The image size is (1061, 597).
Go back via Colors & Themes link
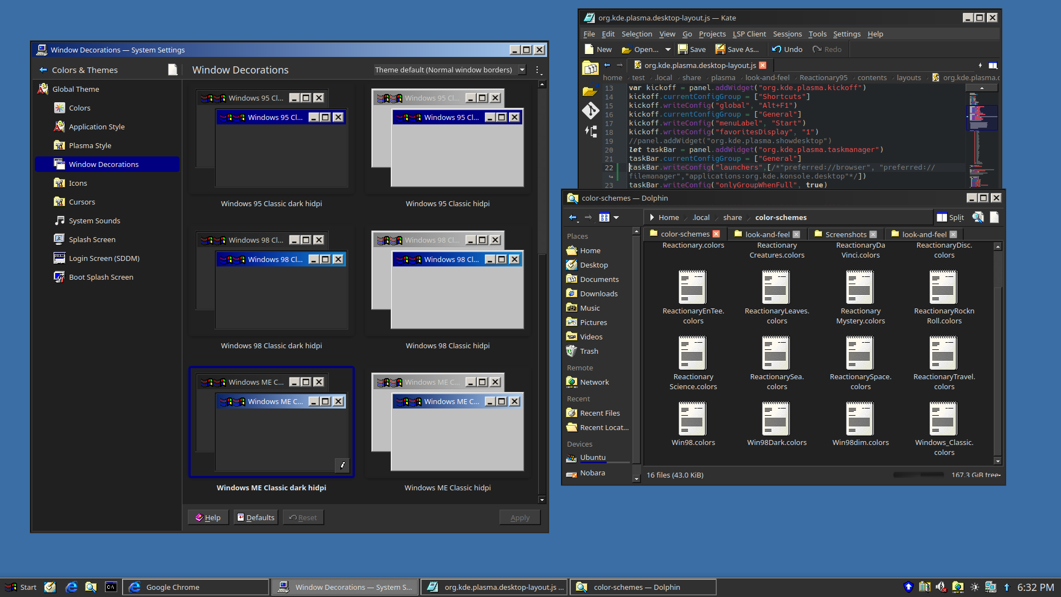[x=78, y=70]
